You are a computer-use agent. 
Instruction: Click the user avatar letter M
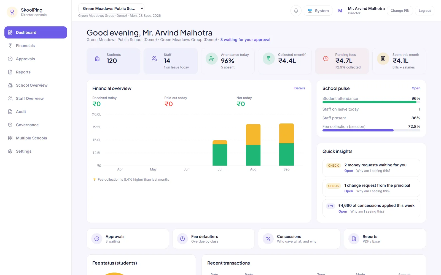click(340, 11)
